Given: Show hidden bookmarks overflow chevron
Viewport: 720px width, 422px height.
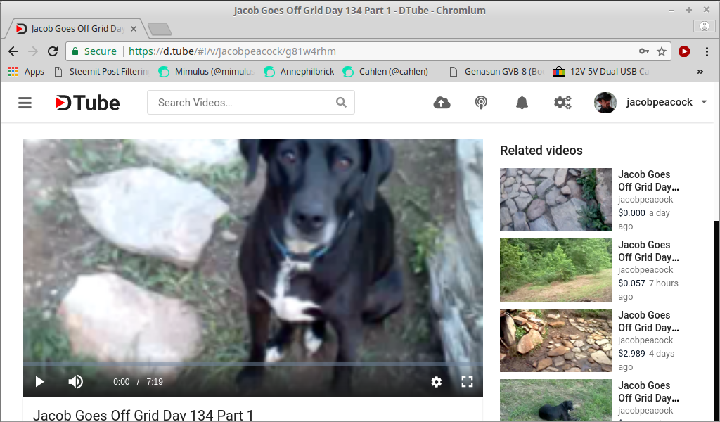Looking at the screenshot, I should pyautogui.click(x=700, y=71).
